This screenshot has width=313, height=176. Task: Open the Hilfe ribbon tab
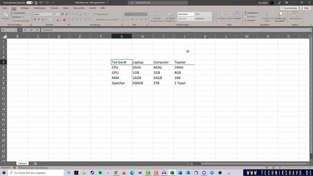(x=103, y=8)
